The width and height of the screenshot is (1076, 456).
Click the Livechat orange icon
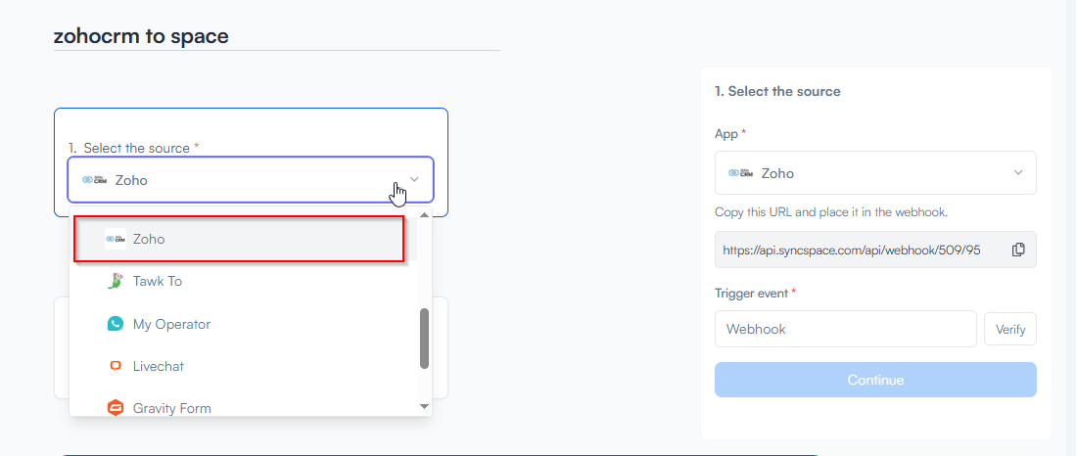(116, 366)
